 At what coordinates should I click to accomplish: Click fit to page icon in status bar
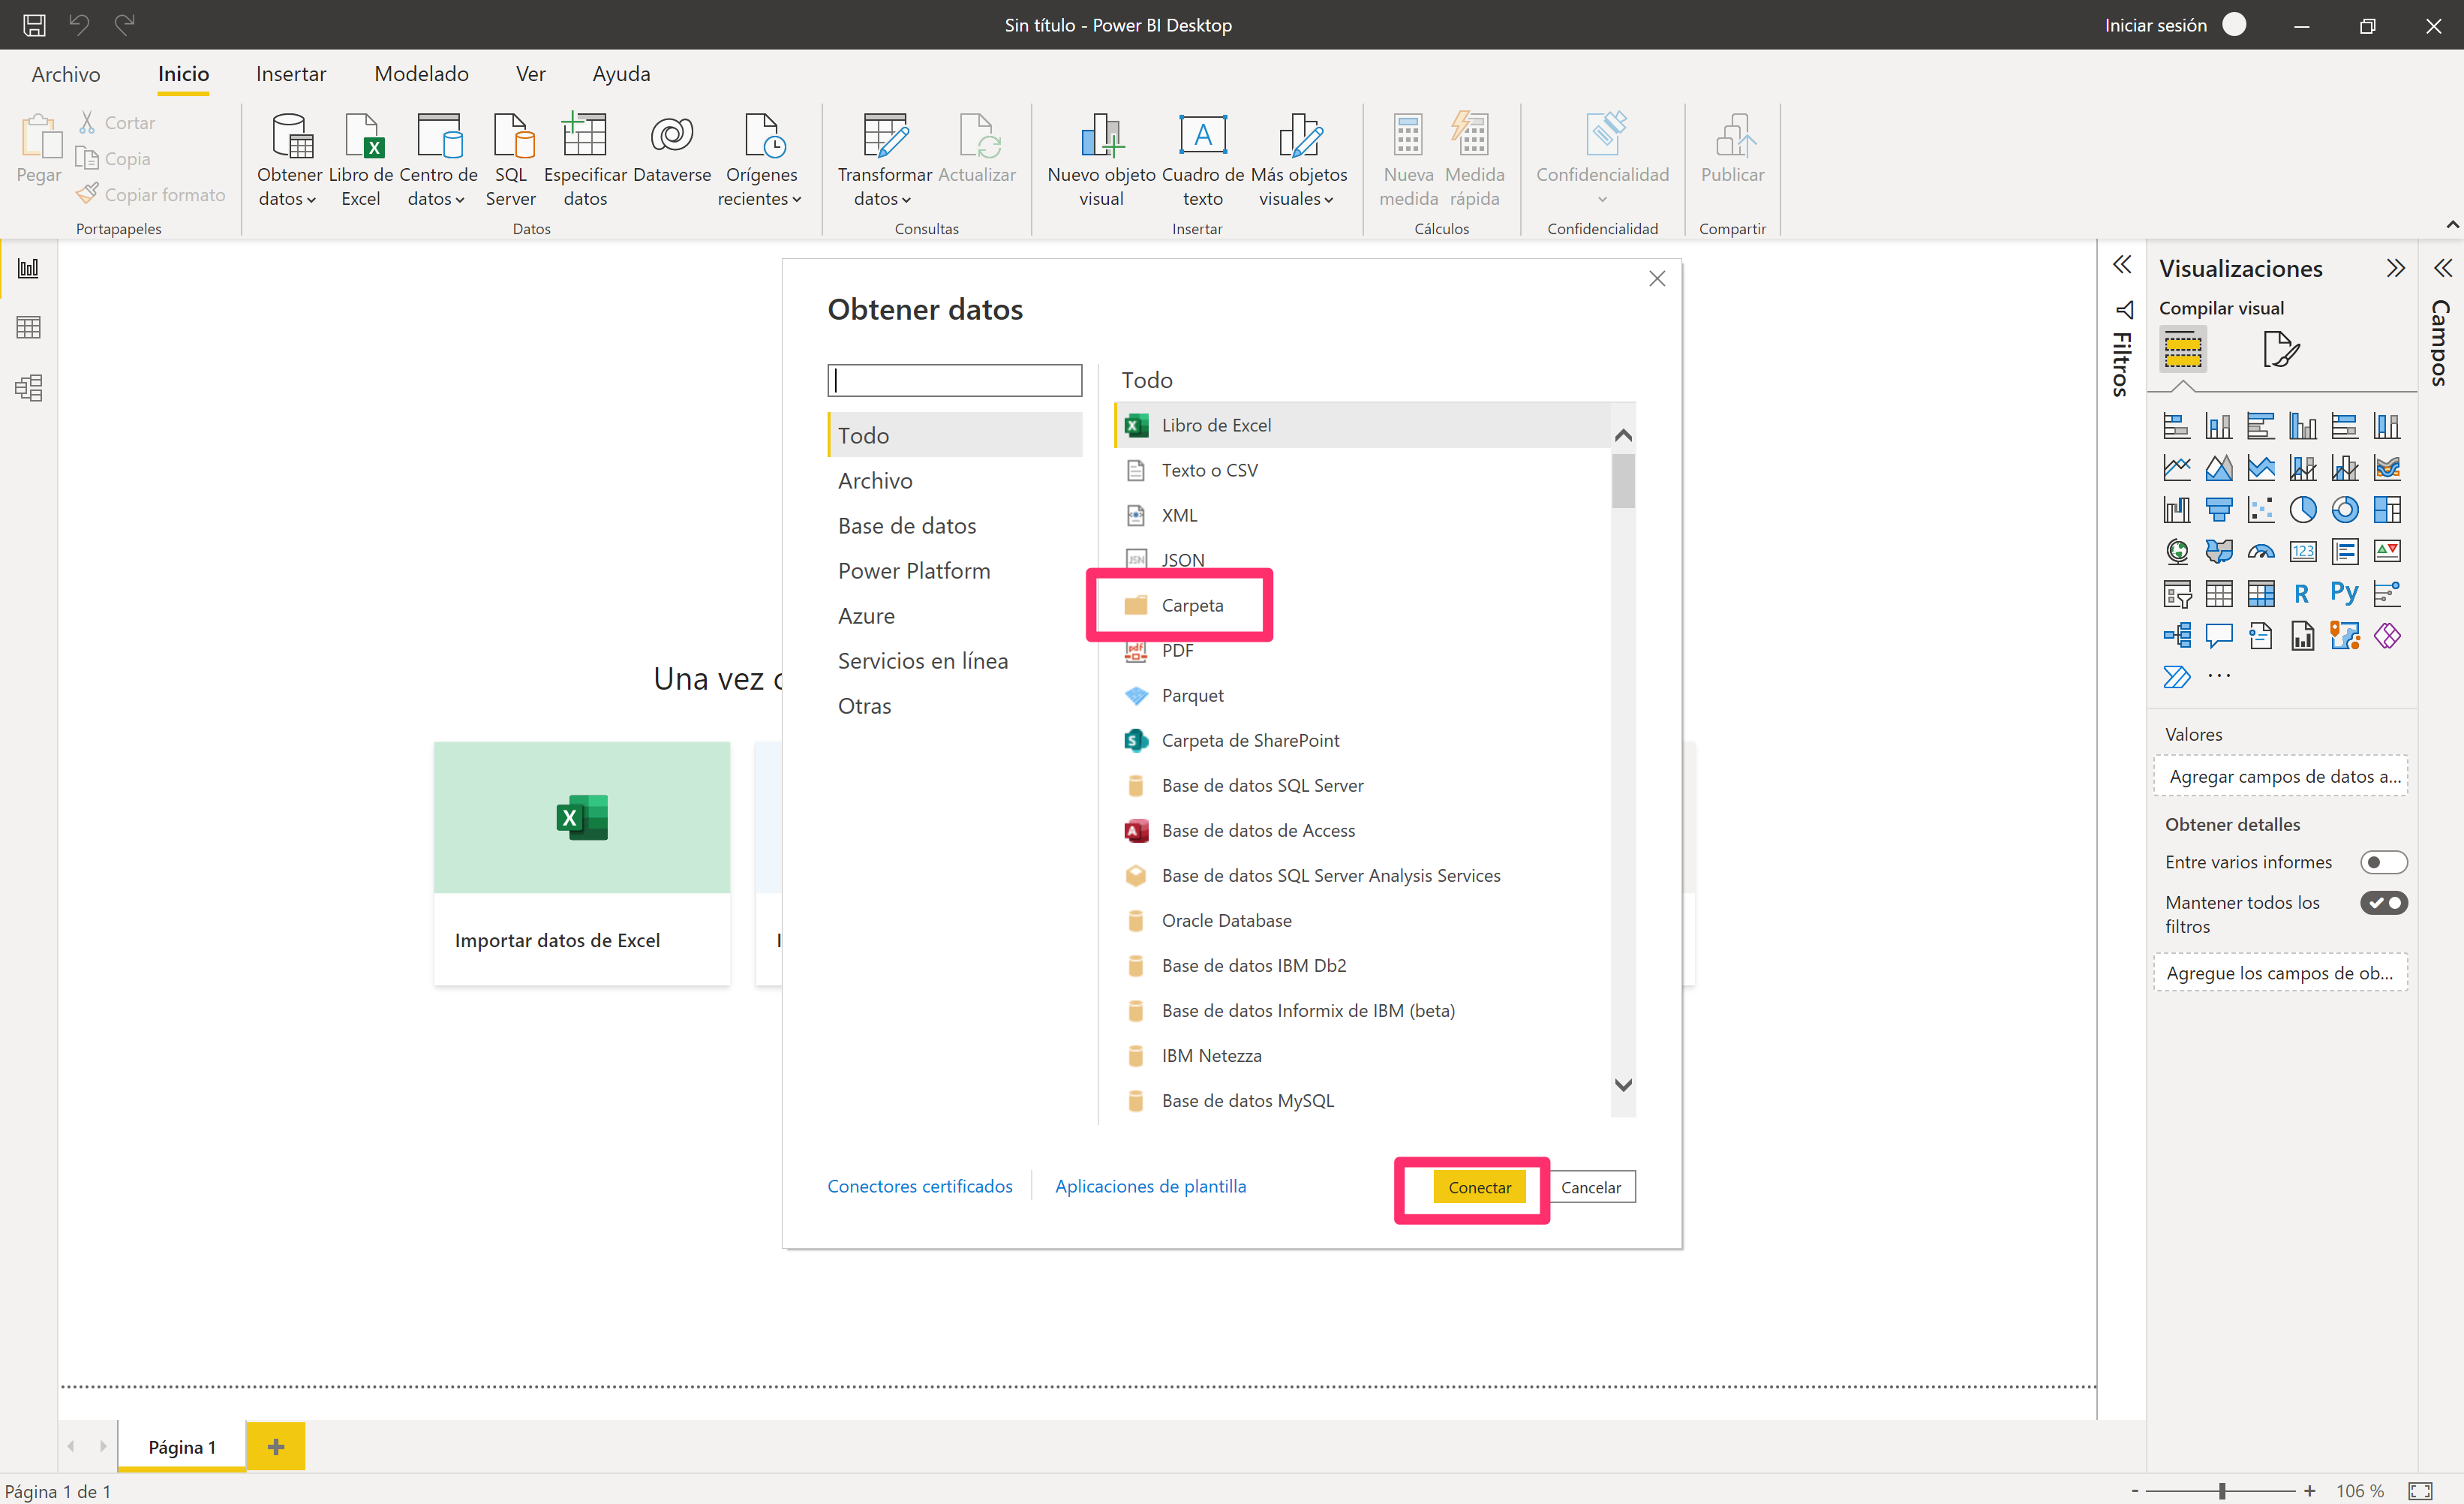[x=2419, y=1491]
